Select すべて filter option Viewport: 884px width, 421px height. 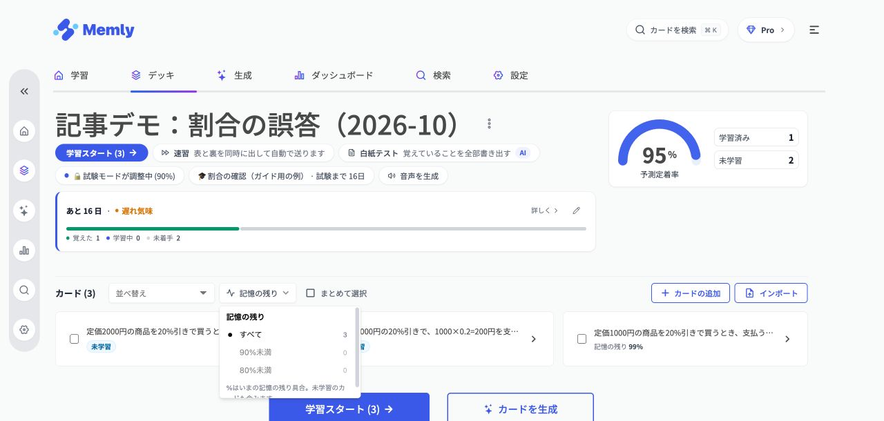pyautogui.click(x=287, y=335)
